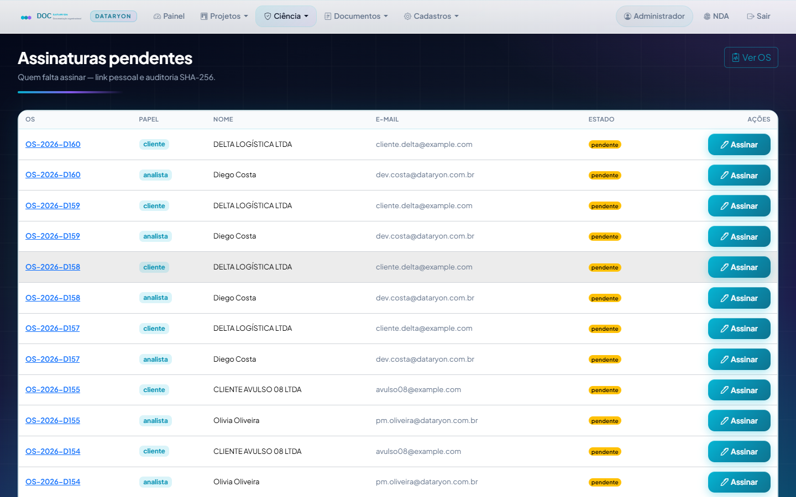Click the analista badge for OS-2026-D154

pyautogui.click(x=155, y=482)
